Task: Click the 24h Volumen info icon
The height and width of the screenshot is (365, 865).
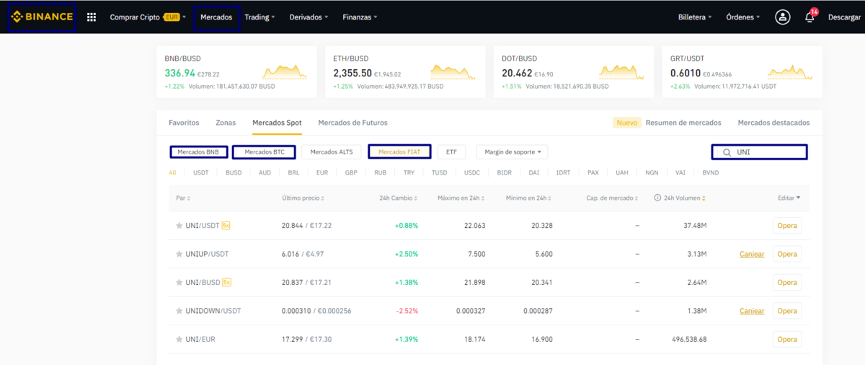Action: tap(657, 198)
